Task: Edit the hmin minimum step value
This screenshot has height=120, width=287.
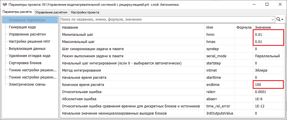Action: 268,34
